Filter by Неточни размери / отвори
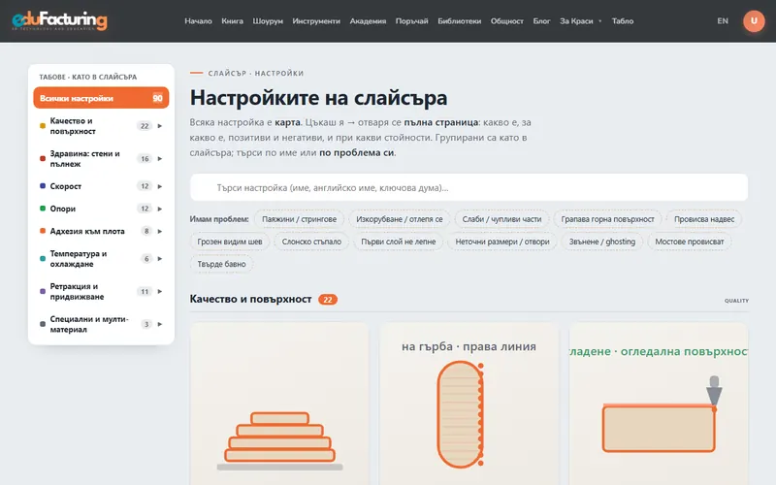This screenshot has height=485, width=776. pyautogui.click(x=502, y=242)
